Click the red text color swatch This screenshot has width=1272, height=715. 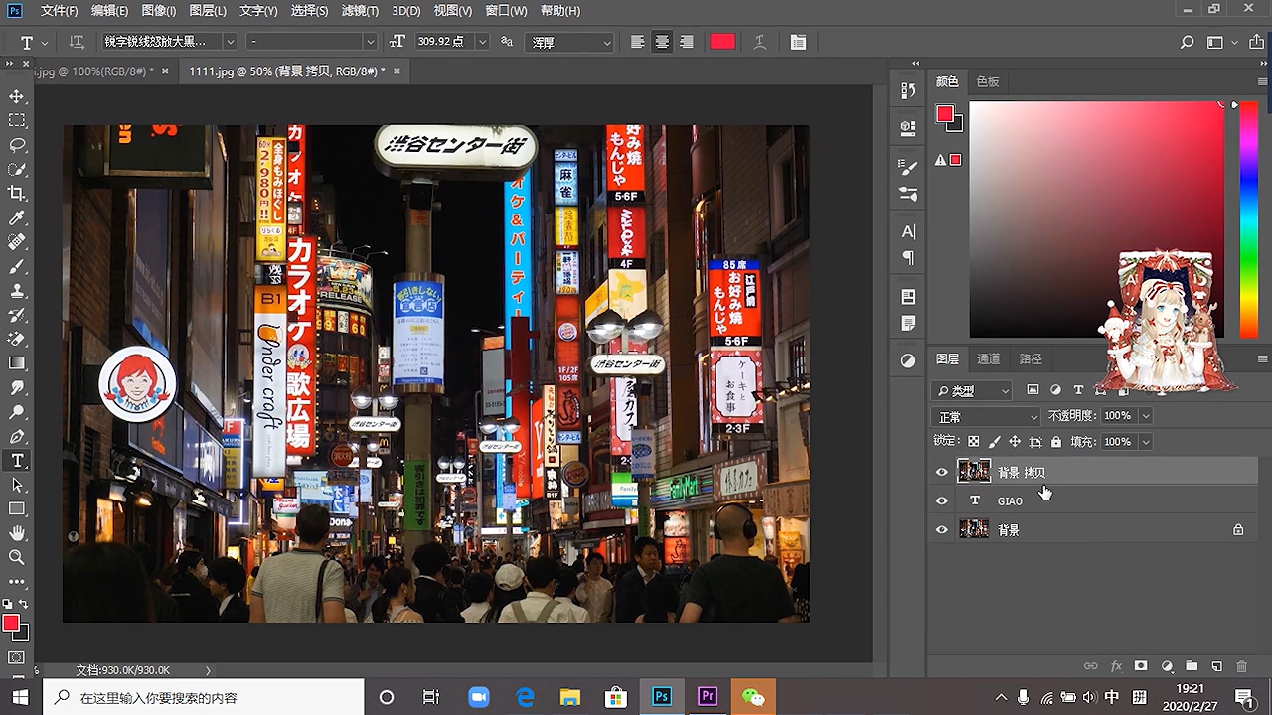(x=722, y=42)
